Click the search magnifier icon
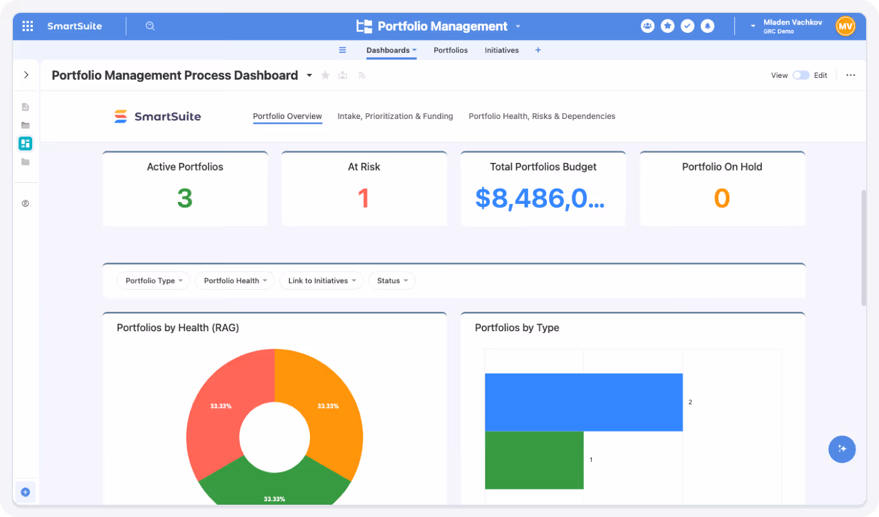Viewport: 879px width, 517px height. 150,26
